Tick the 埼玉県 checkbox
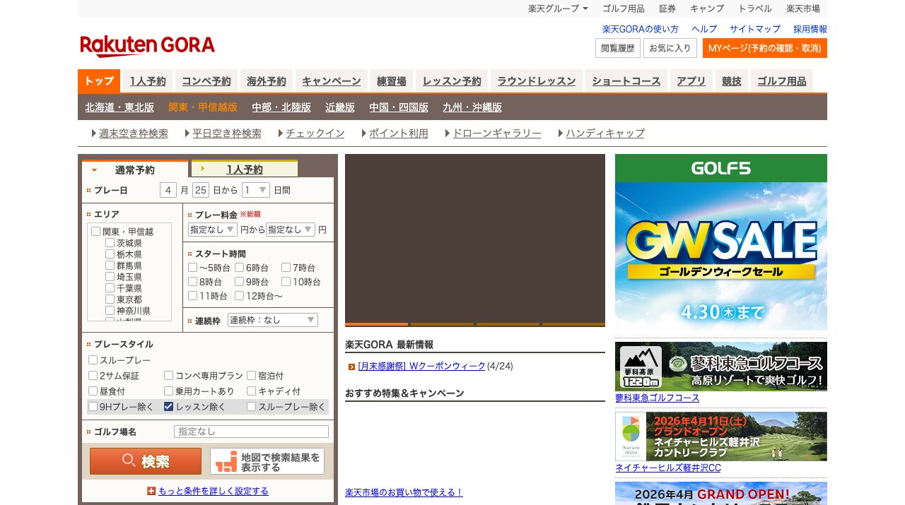 (110, 276)
